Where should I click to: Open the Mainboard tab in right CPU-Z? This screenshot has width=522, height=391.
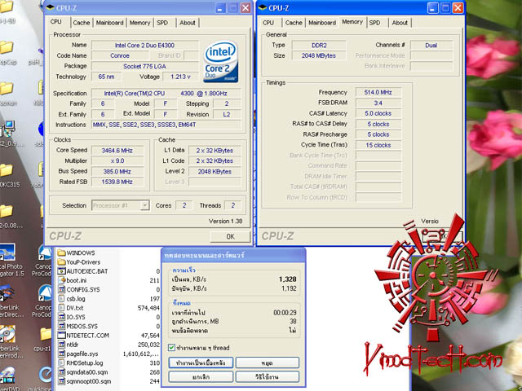tap(322, 23)
